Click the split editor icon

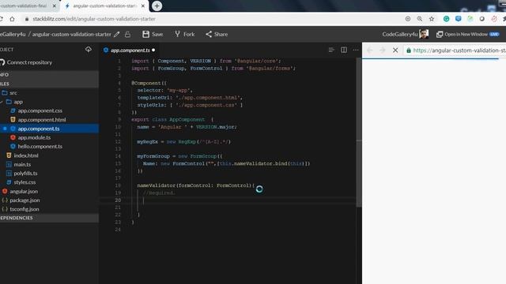tap(344, 50)
